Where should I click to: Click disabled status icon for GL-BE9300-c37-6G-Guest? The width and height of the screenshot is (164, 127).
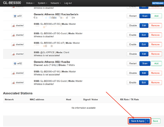click(x=18, y=83)
